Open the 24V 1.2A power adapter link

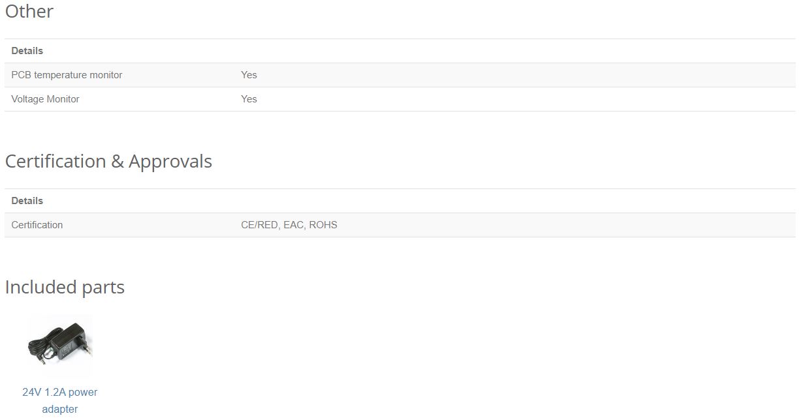[x=60, y=400]
